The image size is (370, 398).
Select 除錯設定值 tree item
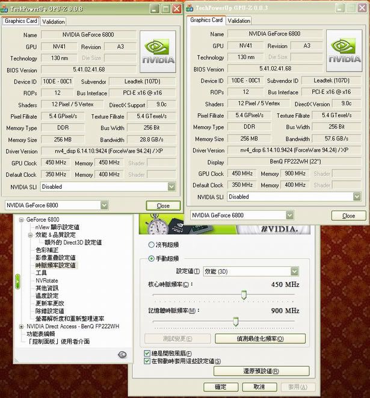(50, 311)
